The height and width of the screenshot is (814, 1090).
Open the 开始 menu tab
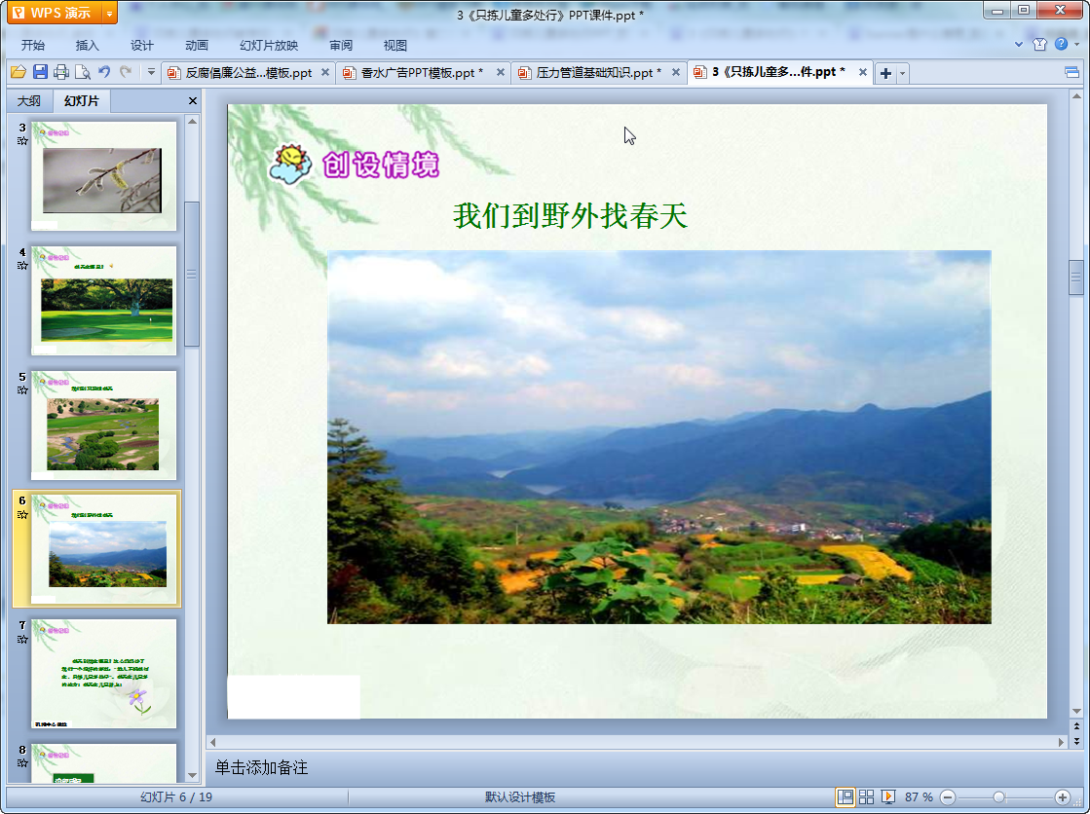[x=33, y=45]
